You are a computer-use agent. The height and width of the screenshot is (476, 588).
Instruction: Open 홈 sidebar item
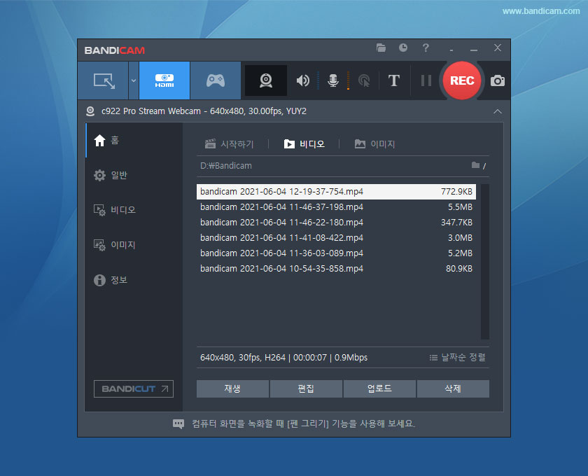(x=134, y=140)
